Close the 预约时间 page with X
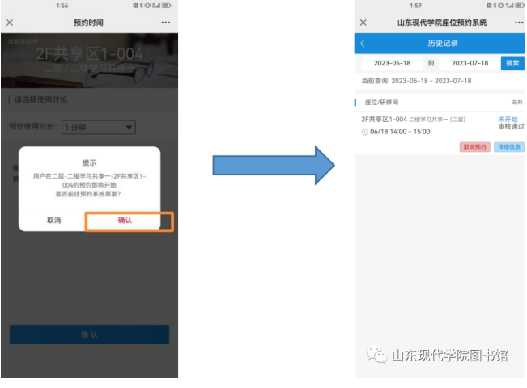527x388 pixels. pyautogui.click(x=10, y=23)
